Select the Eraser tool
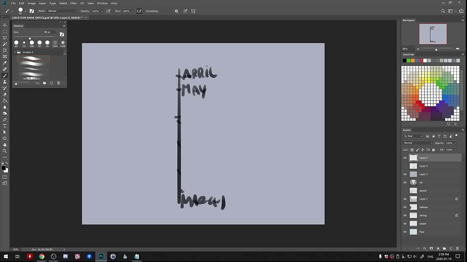Viewport: 467px width, 262px height. (5, 94)
